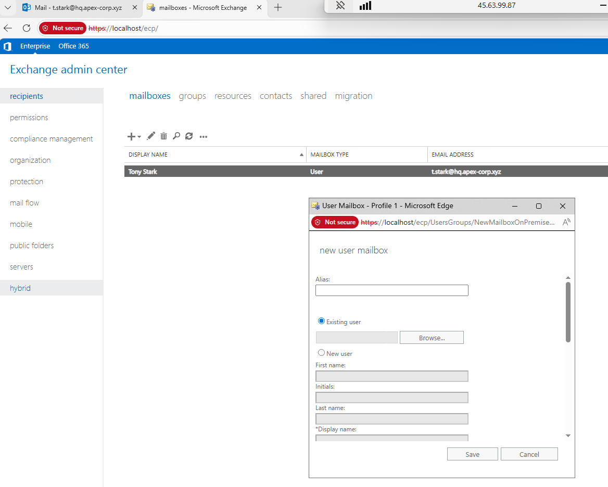Sort by DISPLAY NAME column header
The height and width of the screenshot is (487, 608).
coord(215,155)
